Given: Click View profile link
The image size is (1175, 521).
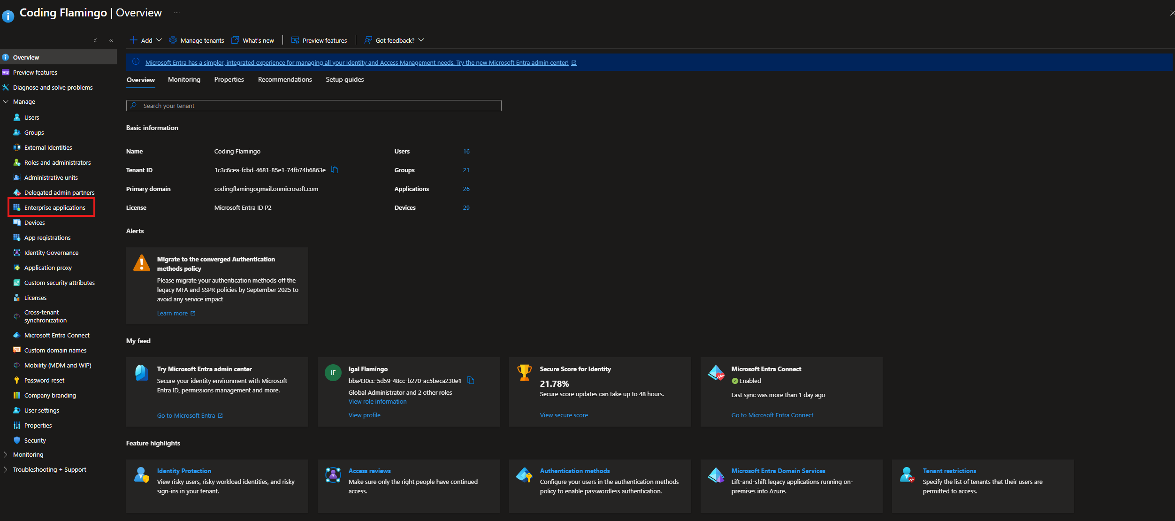Looking at the screenshot, I should coord(364,415).
